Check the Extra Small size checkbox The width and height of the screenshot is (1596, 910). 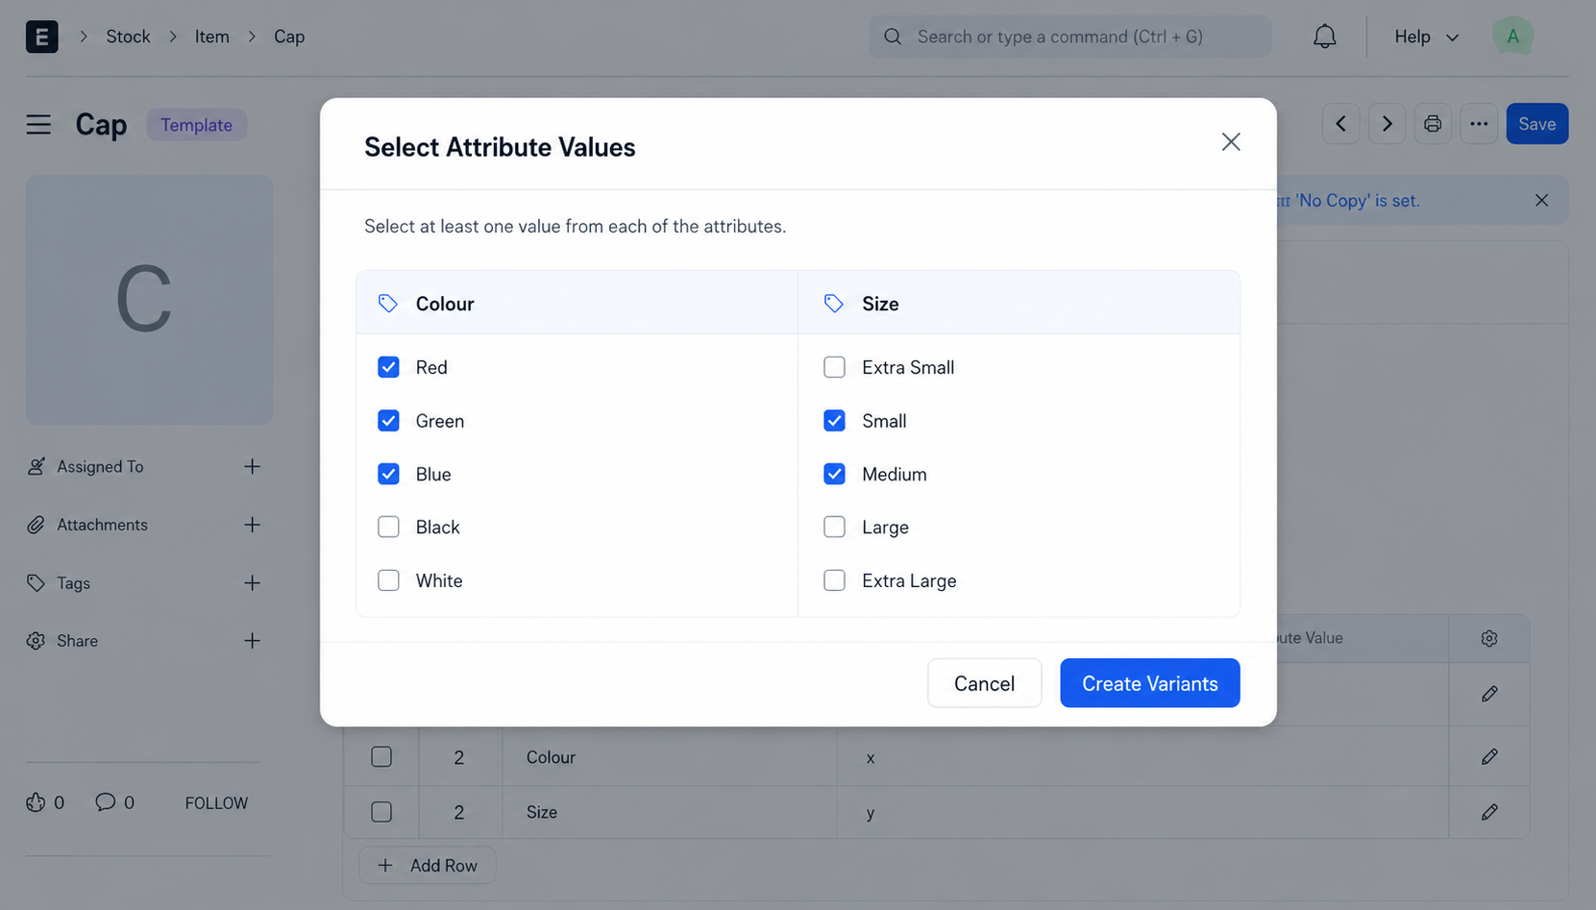(x=834, y=367)
